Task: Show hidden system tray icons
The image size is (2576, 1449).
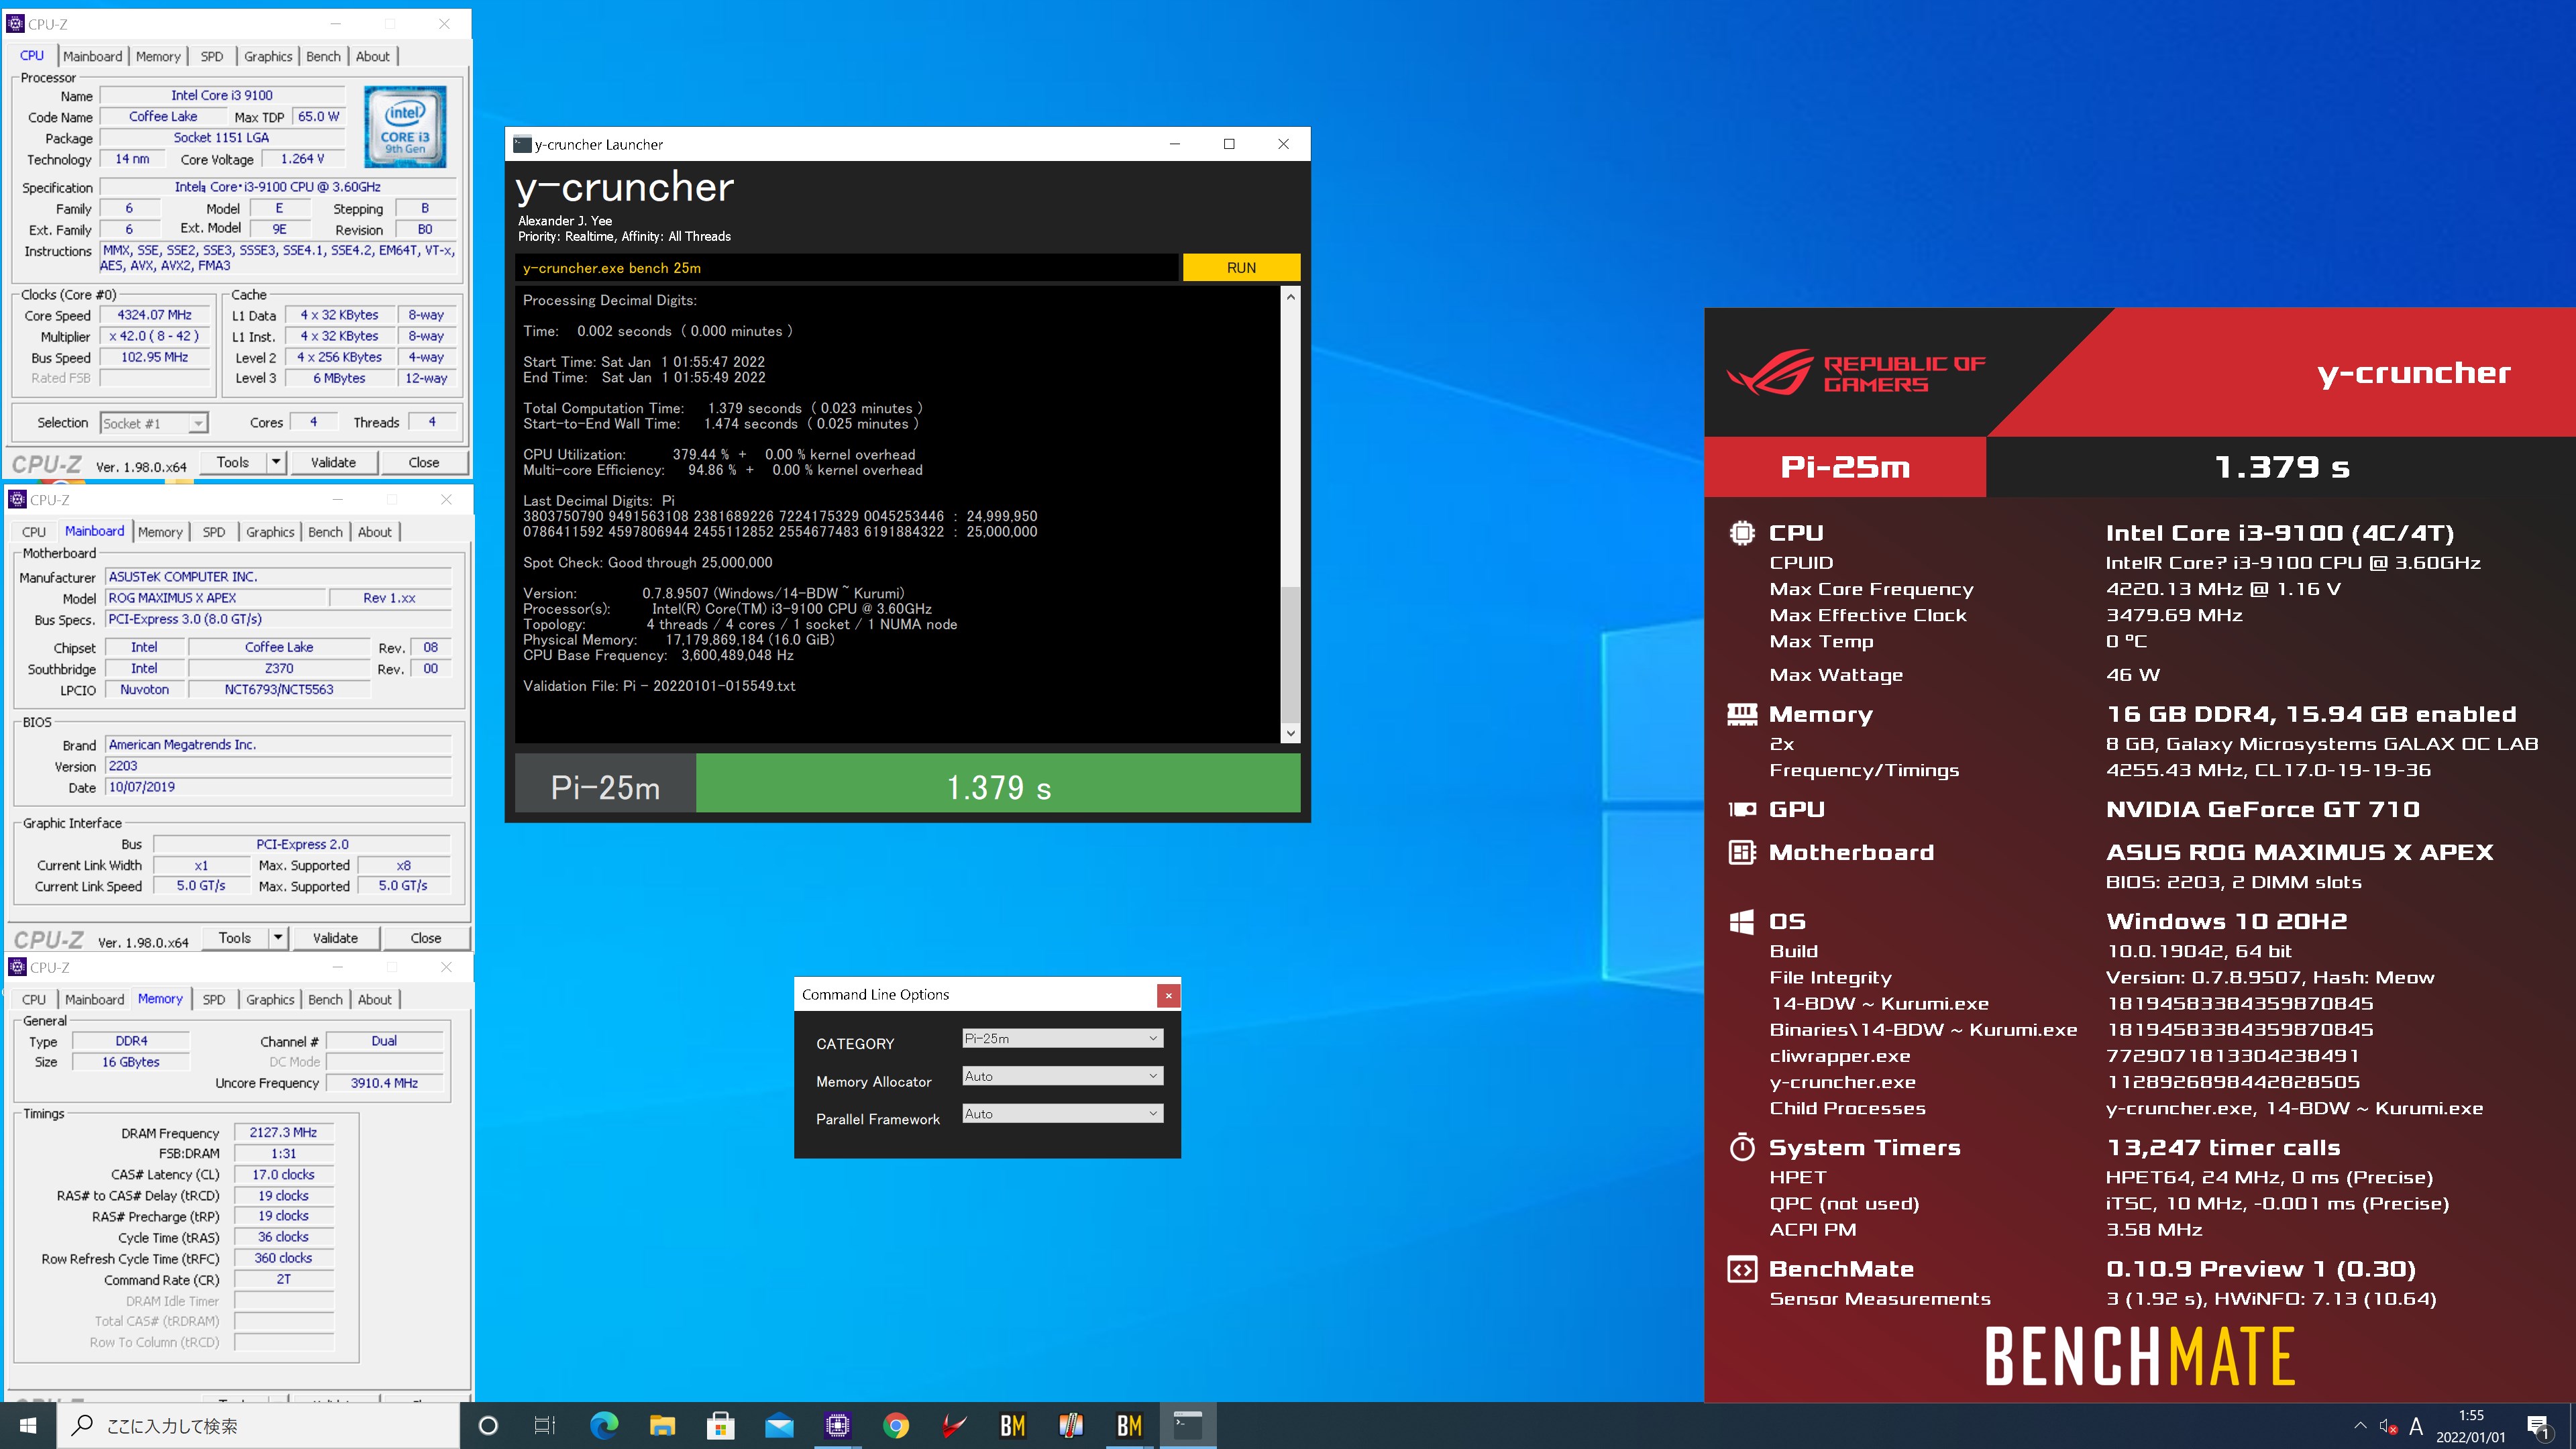Action: [2360, 1426]
